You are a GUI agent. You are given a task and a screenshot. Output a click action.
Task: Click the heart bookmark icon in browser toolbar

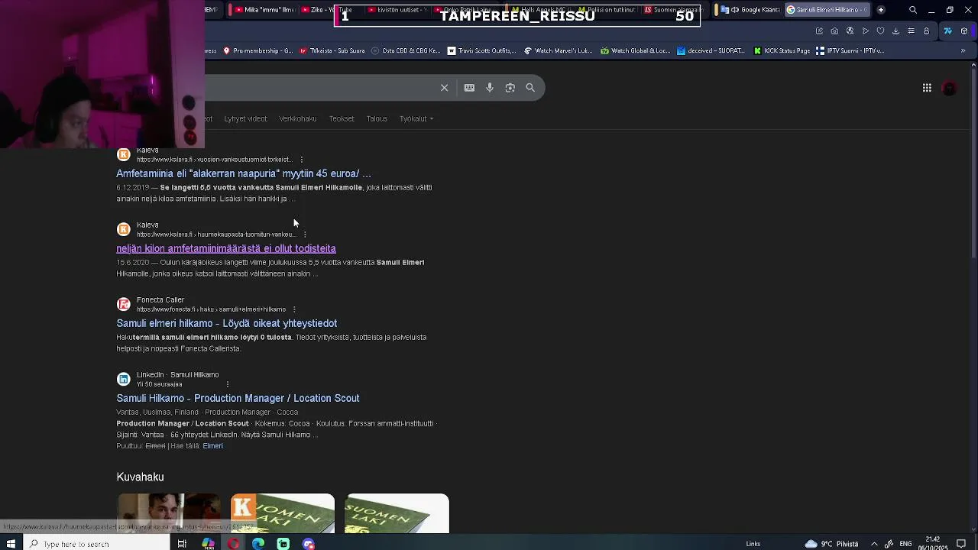coord(880,31)
